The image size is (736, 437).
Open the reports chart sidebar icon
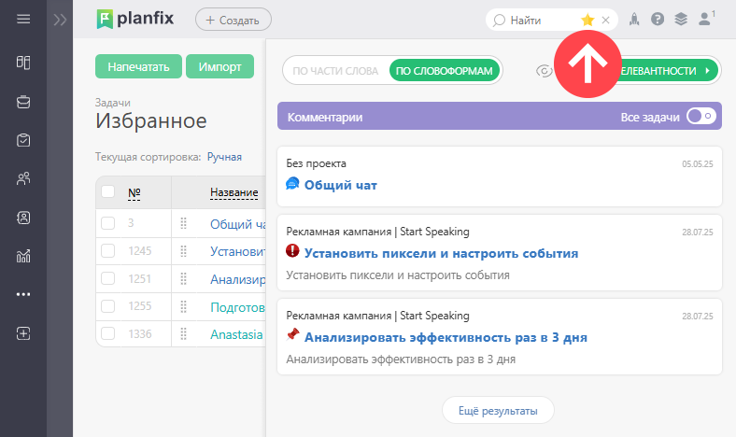pyautogui.click(x=23, y=256)
